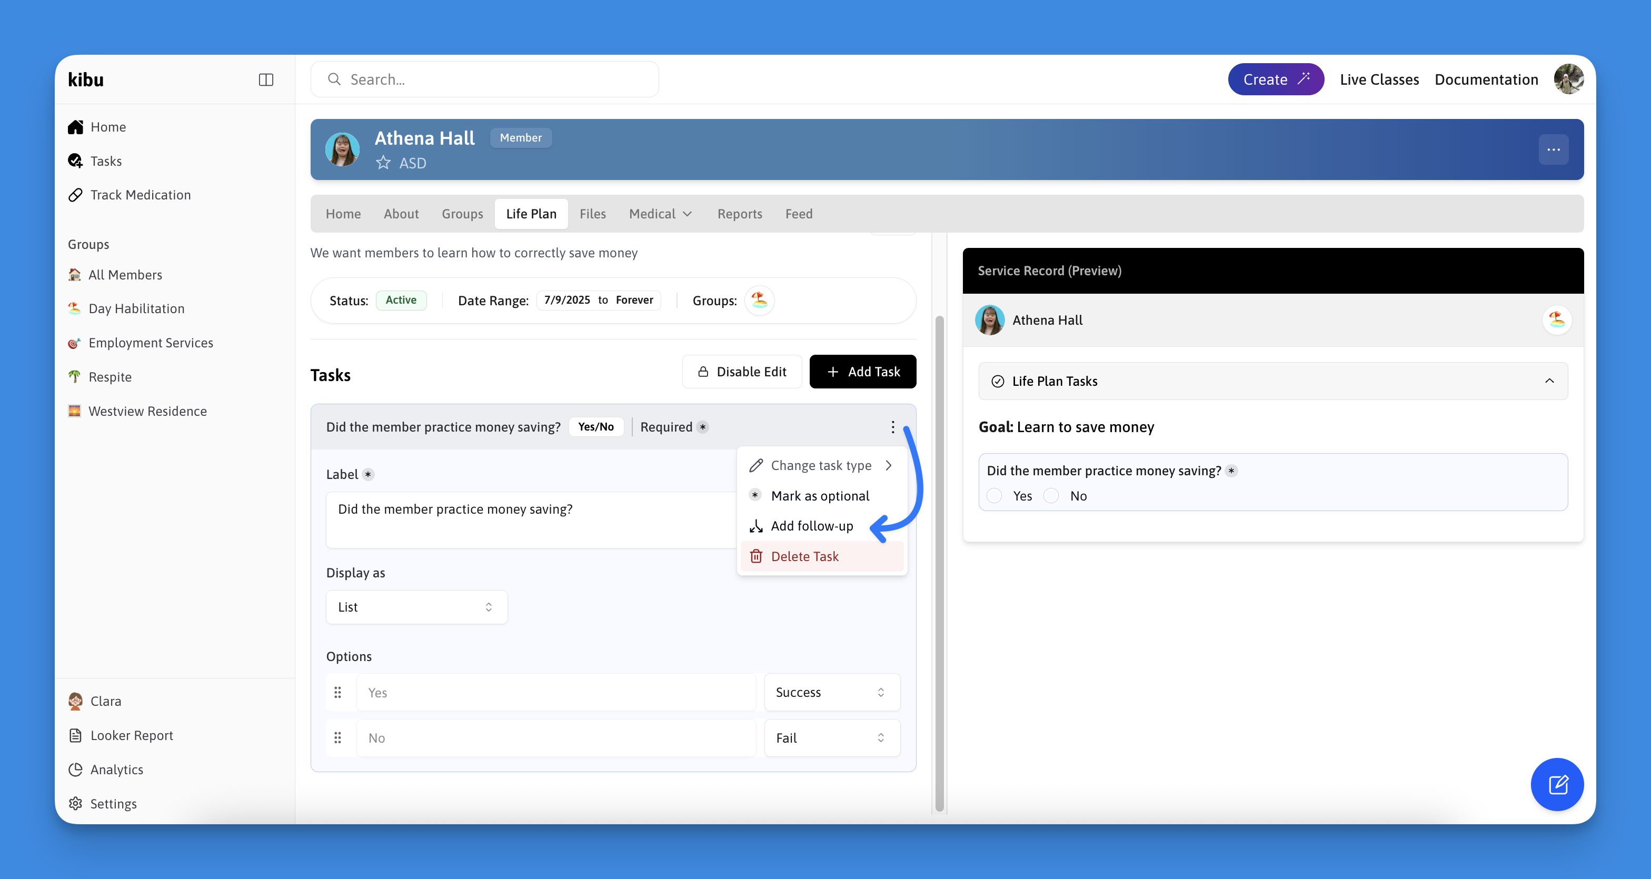The height and width of the screenshot is (879, 1651).
Task: Open user profile avatar in top bar
Action: click(1568, 79)
